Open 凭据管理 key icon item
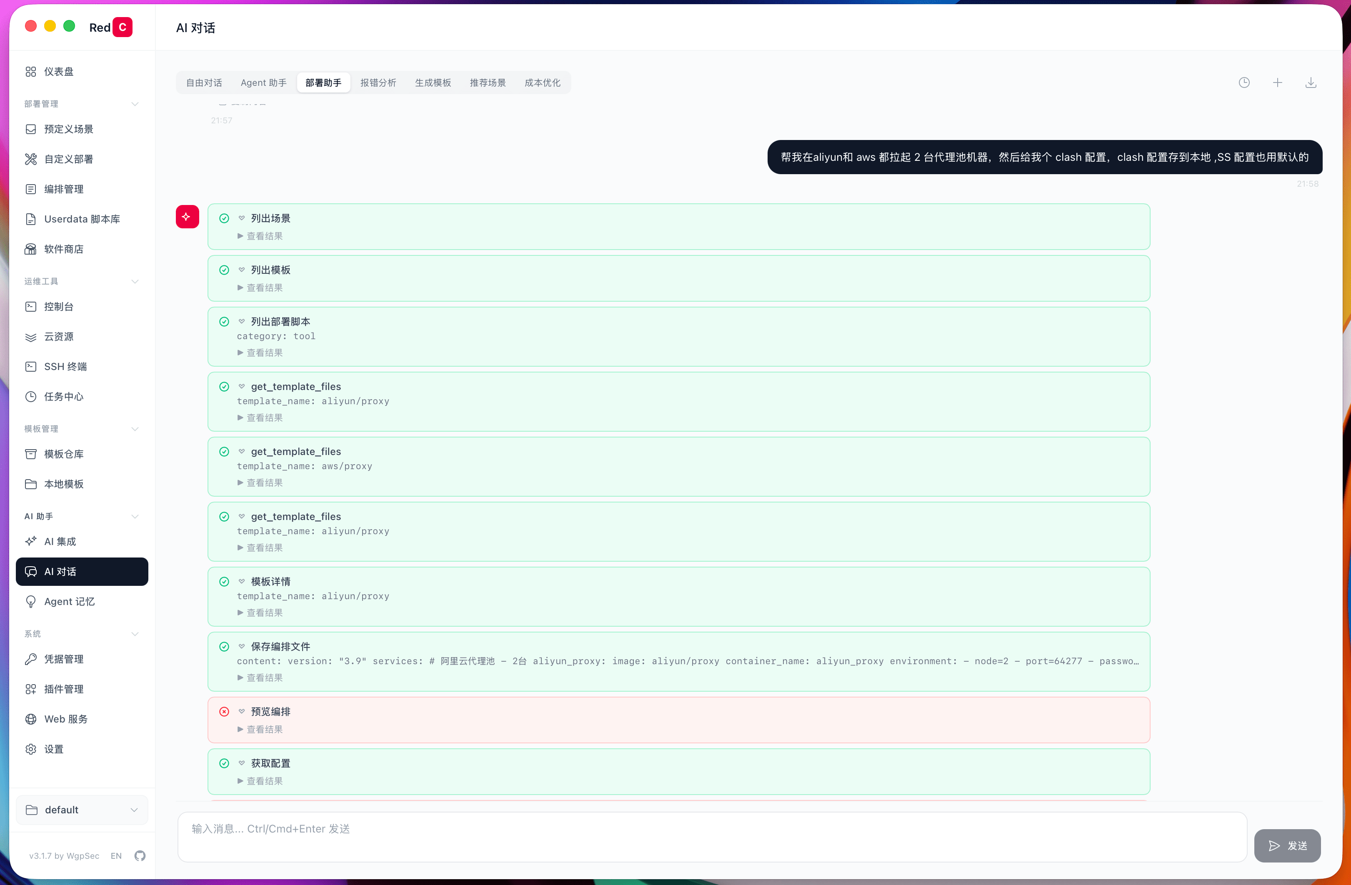Screen dimensions: 1351x885 tap(64, 659)
